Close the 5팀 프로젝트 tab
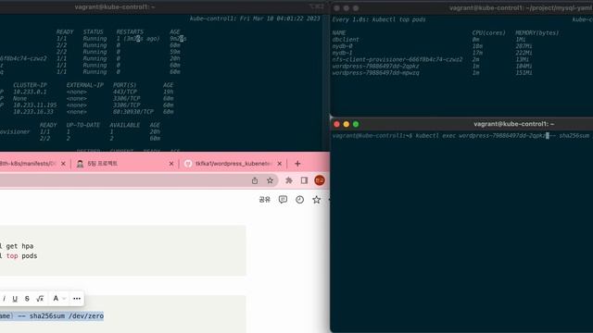The height and width of the screenshot is (333, 593). pyautogui.click(x=171, y=164)
